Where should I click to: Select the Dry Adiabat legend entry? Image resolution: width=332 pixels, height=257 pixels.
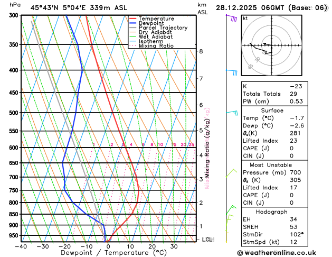(150, 32)
